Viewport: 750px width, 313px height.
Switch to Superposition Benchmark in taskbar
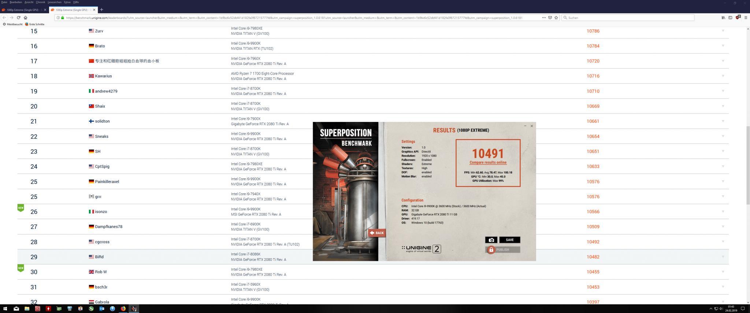[134, 309]
